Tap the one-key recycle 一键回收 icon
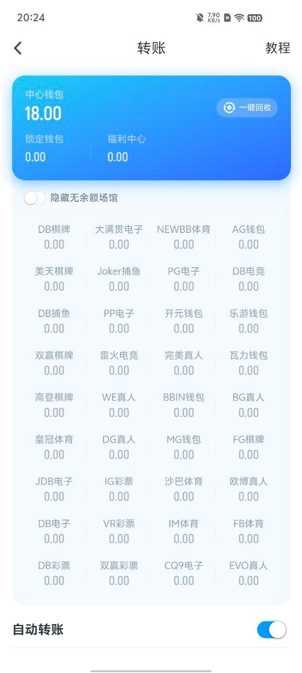 pyautogui.click(x=229, y=107)
